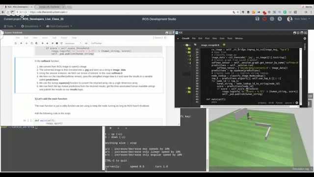The height and width of the screenshot is (177, 314).
Task: Click the IDE vertical scrollbar
Action: click(300, 77)
